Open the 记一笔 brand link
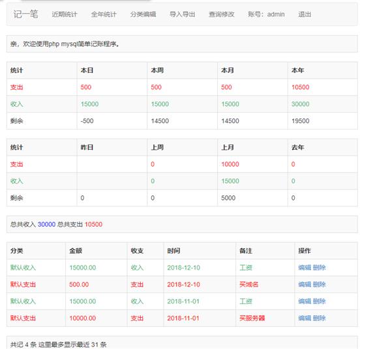The height and width of the screenshot is (349, 371). click(26, 14)
